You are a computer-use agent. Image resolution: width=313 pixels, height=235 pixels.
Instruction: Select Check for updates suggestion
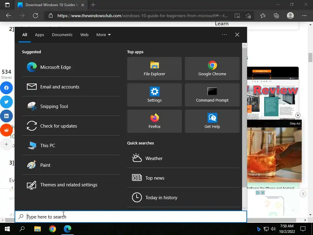tap(71, 126)
